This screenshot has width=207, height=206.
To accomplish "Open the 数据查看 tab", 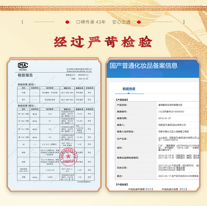I will [x=129, y=89].
